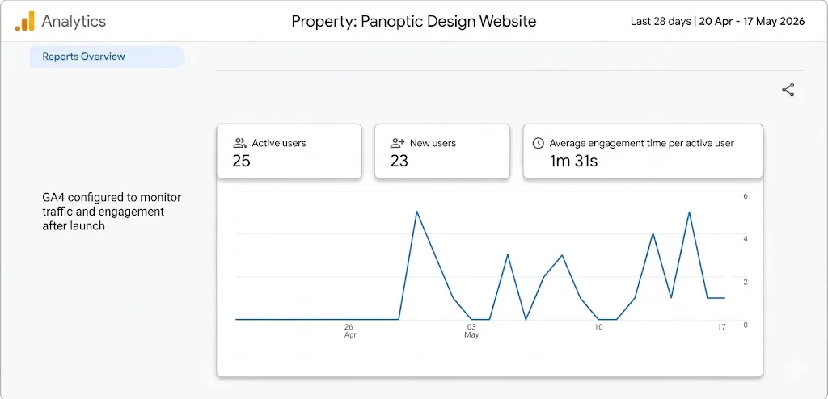The width and height of the screenshot is (828, 399).
Task: Click the 03 May axis label
Action: point(471,331)
